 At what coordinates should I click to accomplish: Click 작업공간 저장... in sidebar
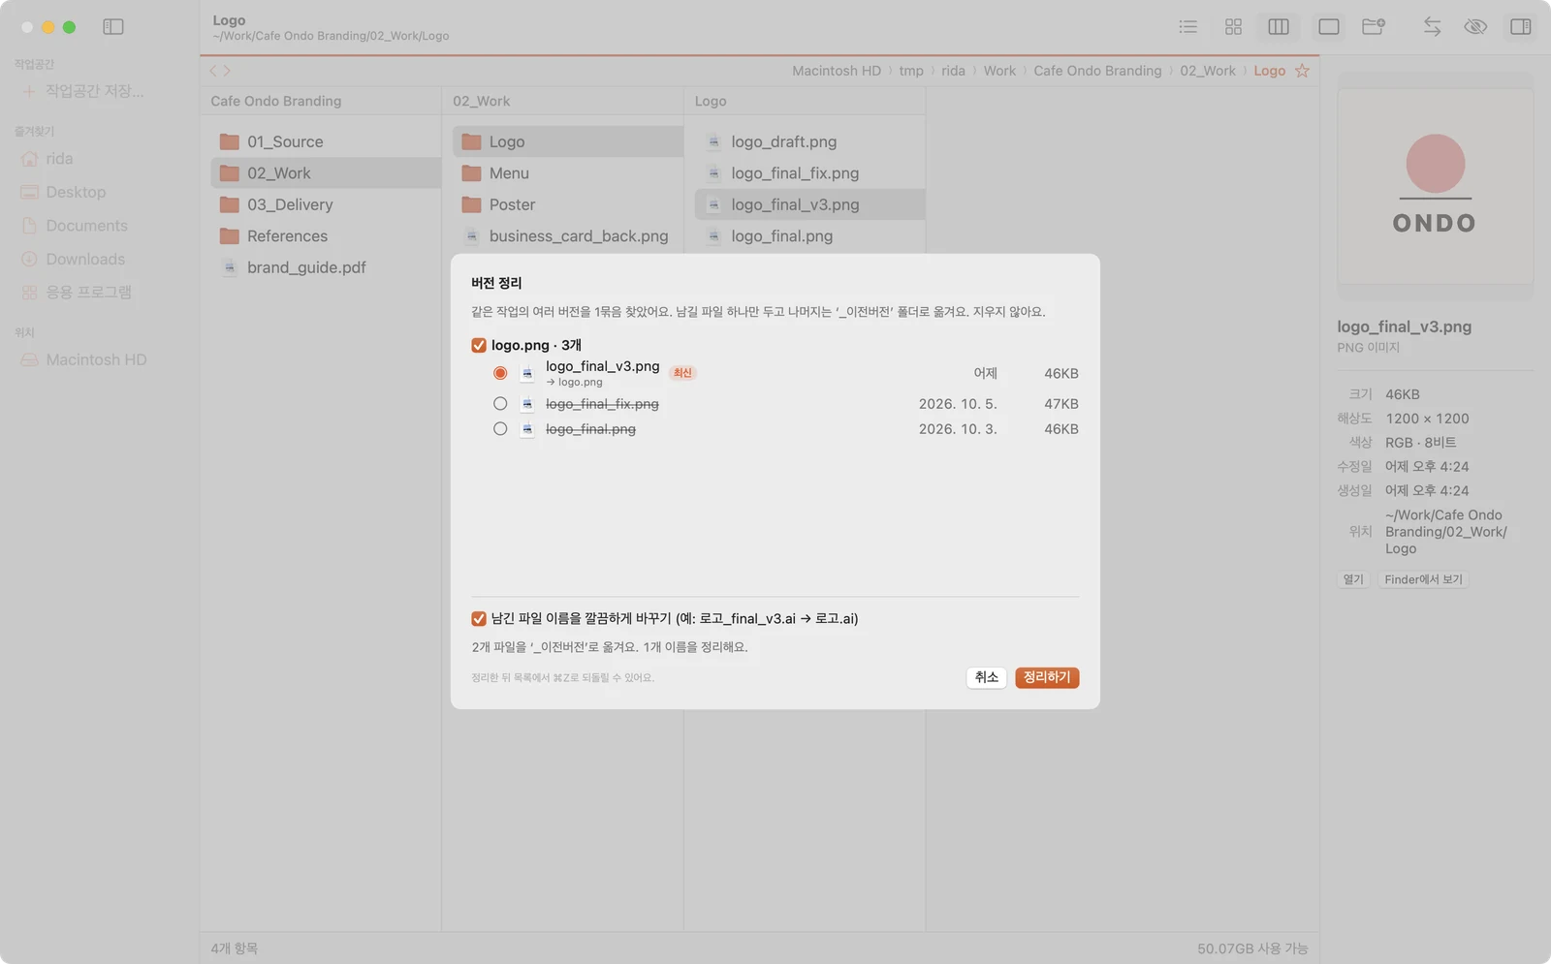coord(95,91)
